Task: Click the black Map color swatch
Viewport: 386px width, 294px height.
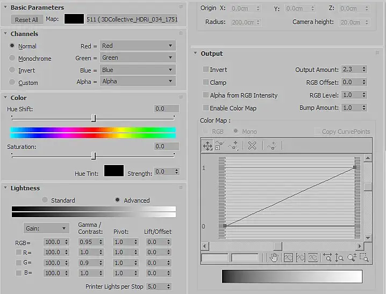Action: [x=74, y=19]
